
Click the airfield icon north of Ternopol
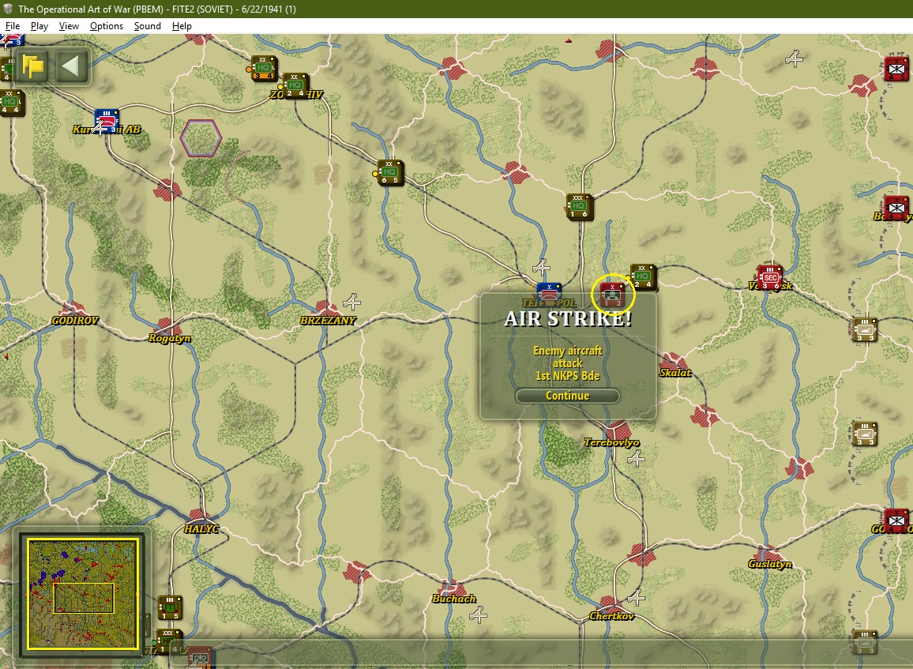point(542,268)
